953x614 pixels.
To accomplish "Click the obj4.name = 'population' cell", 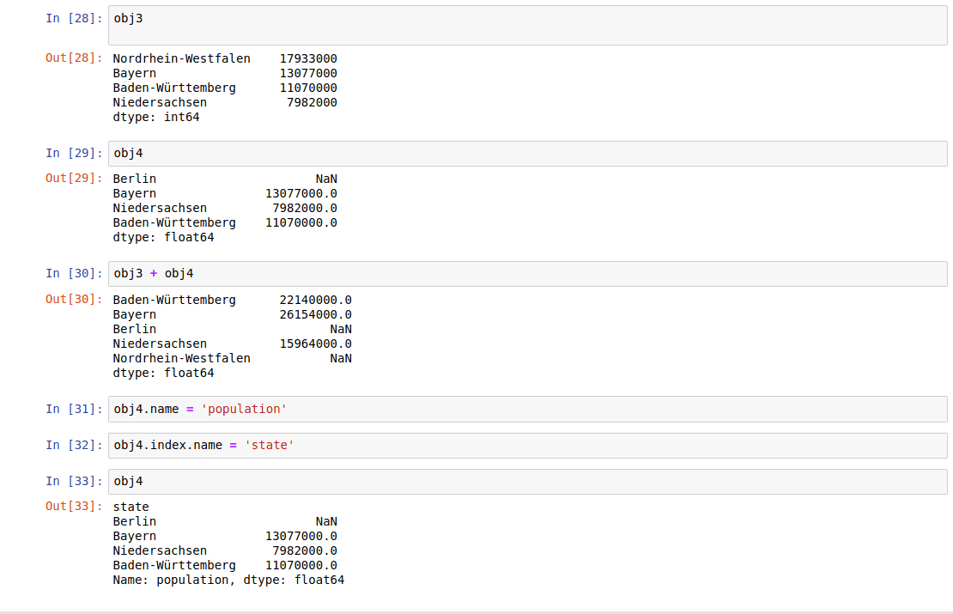I will 527,409.
